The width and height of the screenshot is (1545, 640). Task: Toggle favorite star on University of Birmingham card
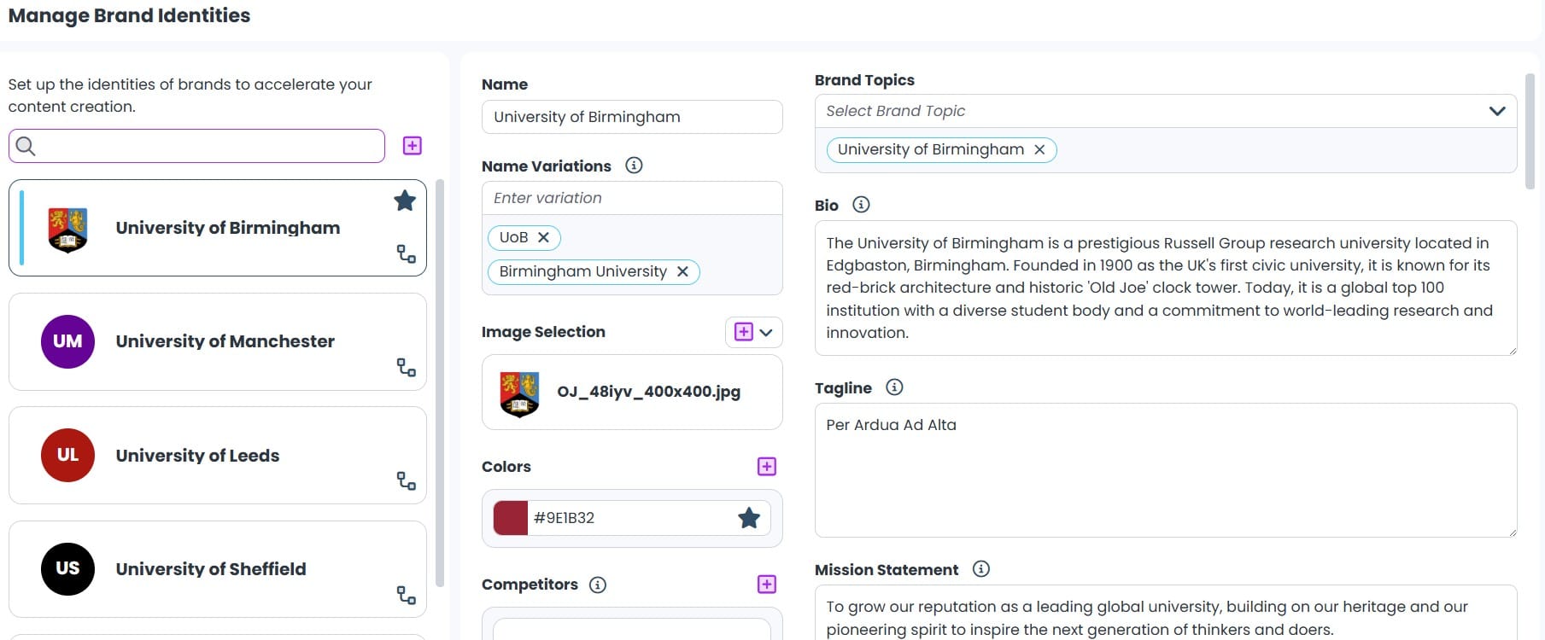pyautogui.click(x=405, y=201)
